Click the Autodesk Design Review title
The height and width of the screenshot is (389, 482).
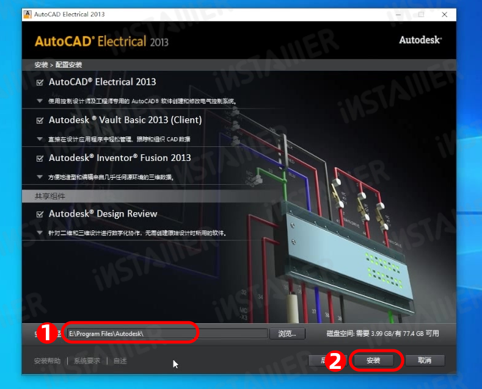coord(103,214)
